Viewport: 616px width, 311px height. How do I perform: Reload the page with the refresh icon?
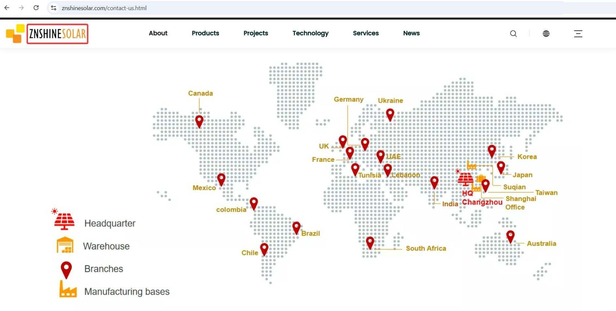coord(36,8)
